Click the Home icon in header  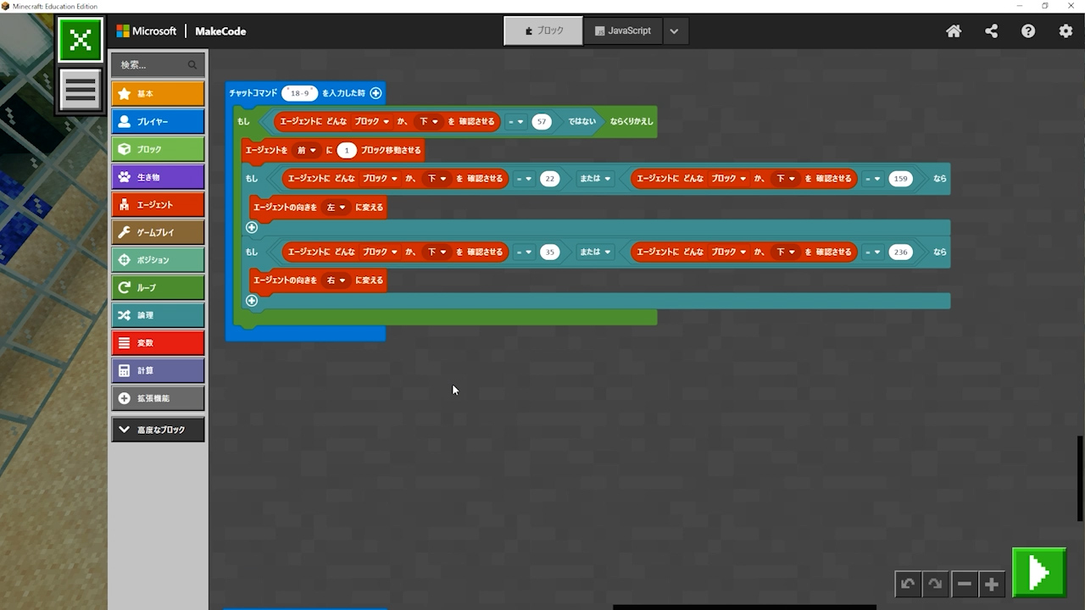(954, 31)
